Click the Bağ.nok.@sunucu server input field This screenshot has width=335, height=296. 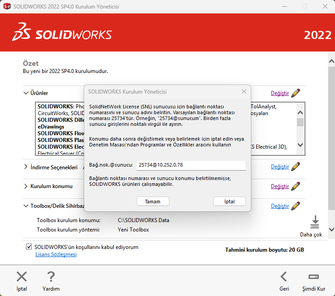coord(191,165)
